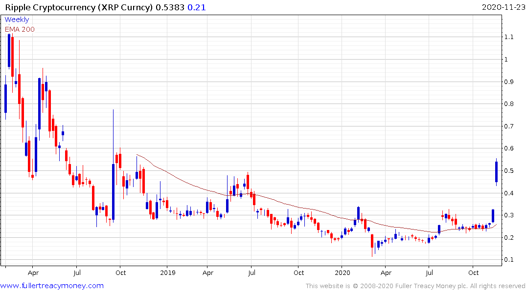
Task: Open the www.fullertreacymoney.com link
Action: [x=52, y=286]
